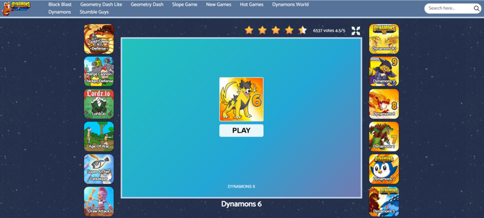Click the 'DYNAMONS 6' caption inside the game frame
Screen dimensions: 484x218
coord(241,187)
